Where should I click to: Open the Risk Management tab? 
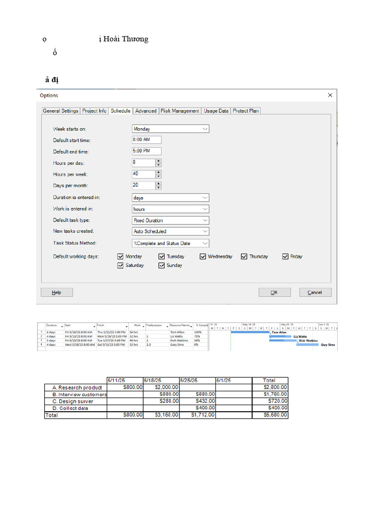pyautogui.click(x=180, y=111)
